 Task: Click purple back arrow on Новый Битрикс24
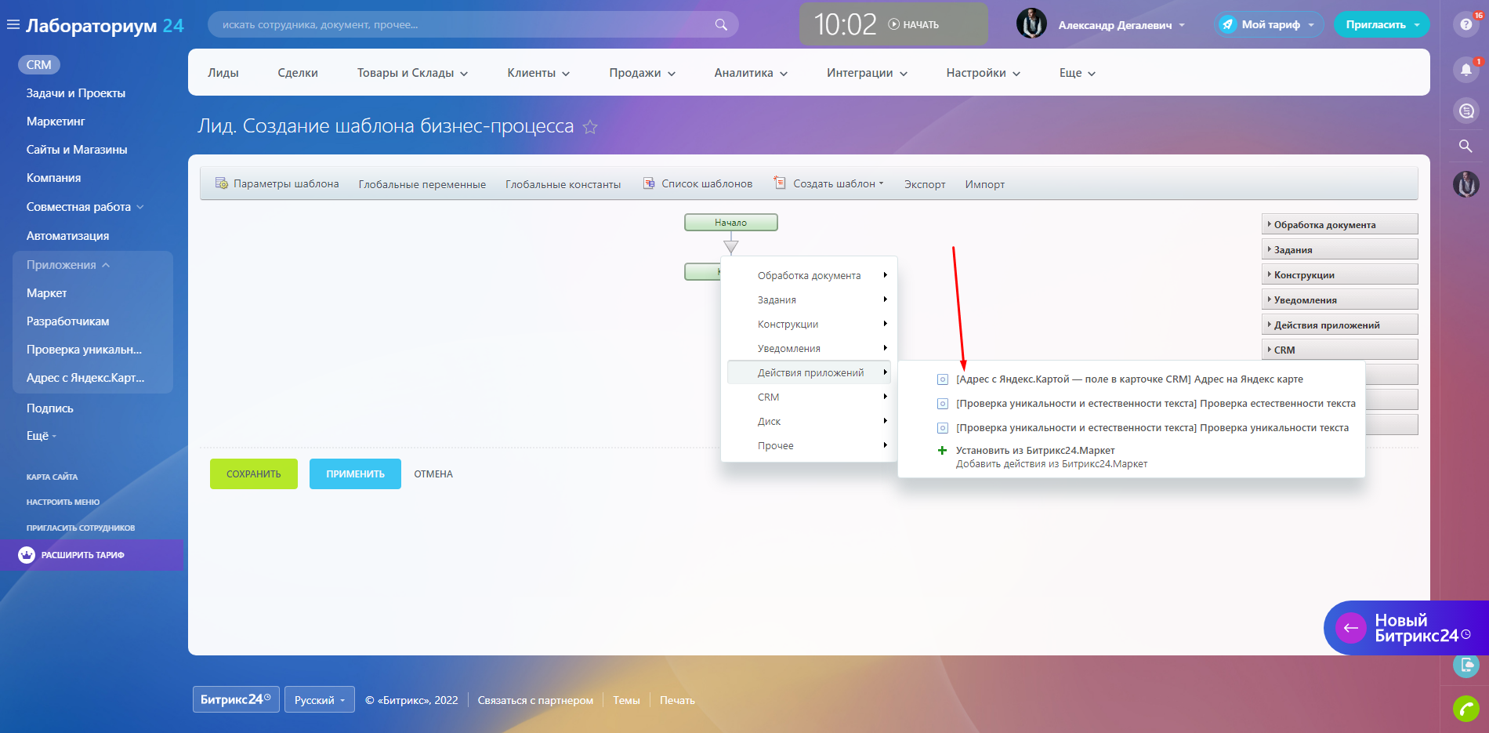click(x=1351, y=628)
